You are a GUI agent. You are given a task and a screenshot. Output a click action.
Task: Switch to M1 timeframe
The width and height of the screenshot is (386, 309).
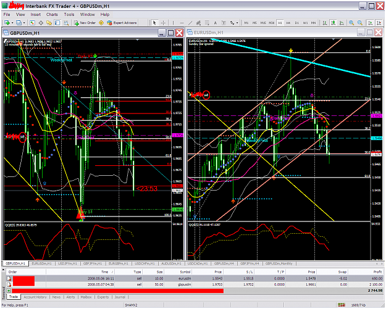pos(246,23)
